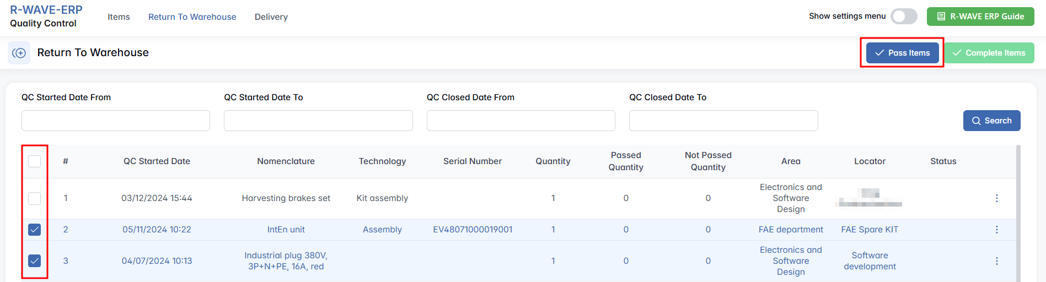
Task: Open the QC Started Date From field
Action: [116, 121]
